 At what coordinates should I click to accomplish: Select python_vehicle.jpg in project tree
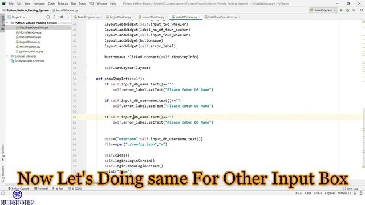[x=31, y=51]
